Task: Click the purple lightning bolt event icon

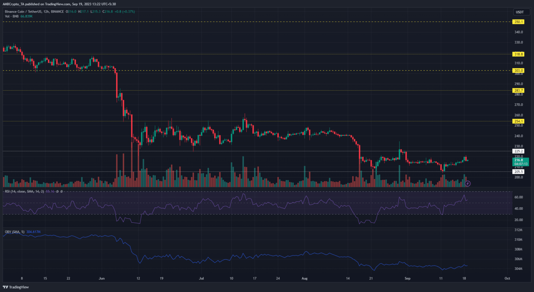Action: pos(468,184)
